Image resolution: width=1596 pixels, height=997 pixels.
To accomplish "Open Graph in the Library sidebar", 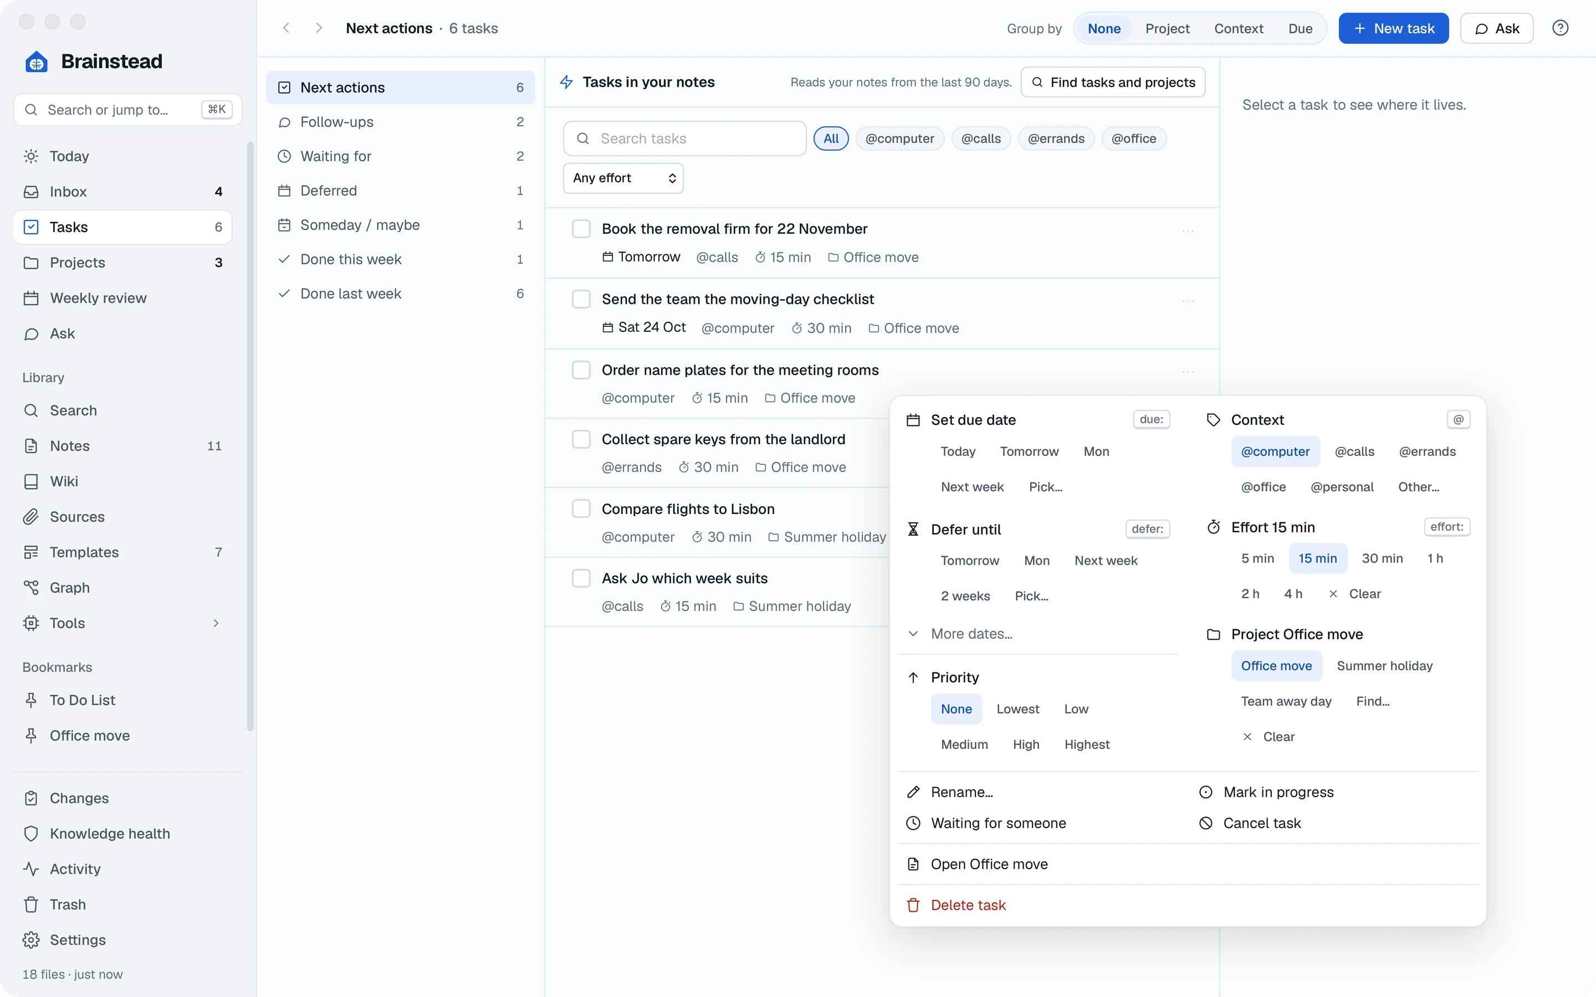I will click(x=122, y=588).
